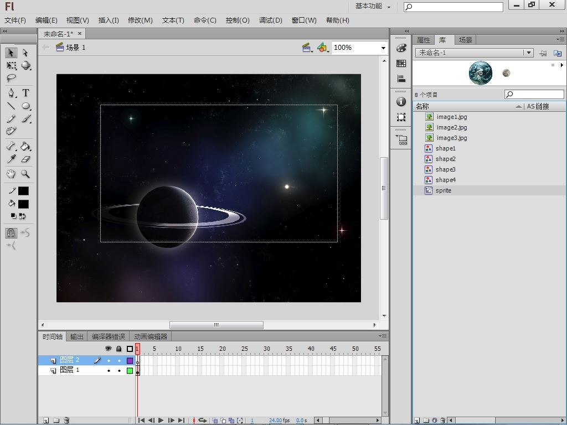Image resolution: width=567 pixels, height=425 pixels.
Task: Toggle show all layers eye header
Action: [108, 349]
